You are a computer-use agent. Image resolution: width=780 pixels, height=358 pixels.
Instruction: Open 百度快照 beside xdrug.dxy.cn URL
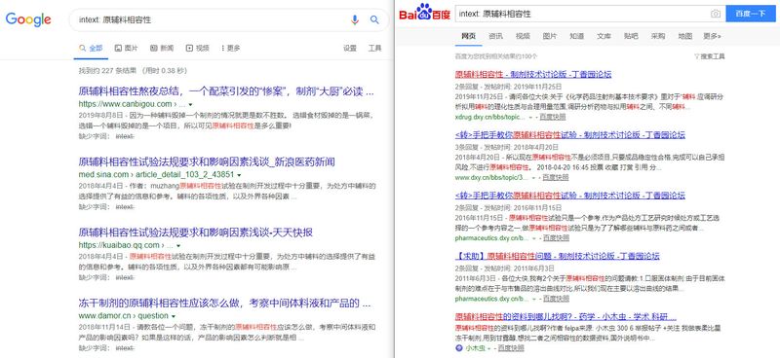553,117
